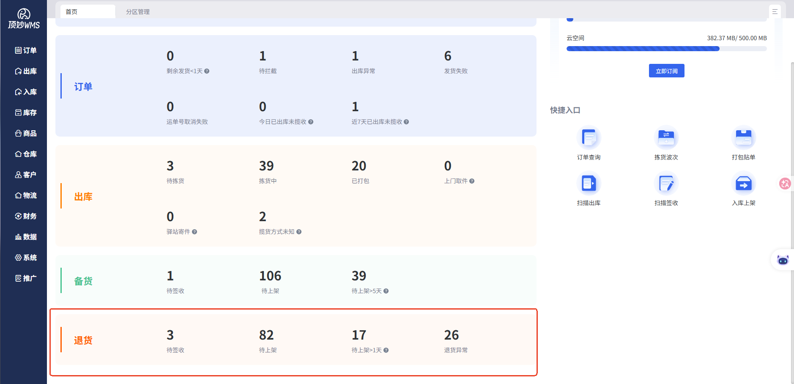This screenshot has width=794, height=384.
Task: Click the 立即订阅 button
Action: [666, 71]
